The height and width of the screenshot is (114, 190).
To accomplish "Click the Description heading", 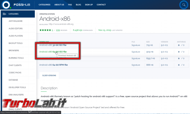I will [x=49, y=88].
